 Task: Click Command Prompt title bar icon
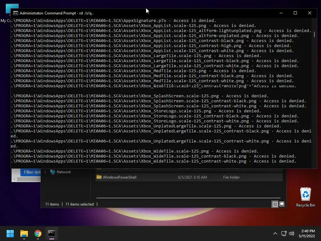[x=16, y=13]
